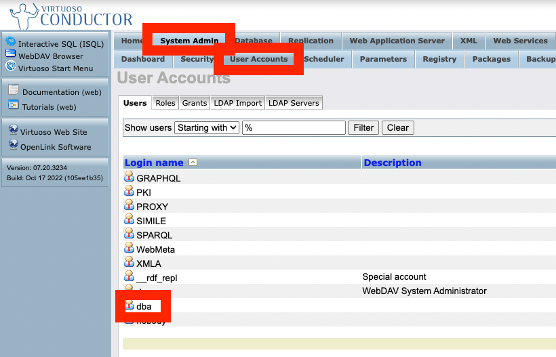
Task: Visit Virtuoso Web Site link
Action: [x=54, y=132]
